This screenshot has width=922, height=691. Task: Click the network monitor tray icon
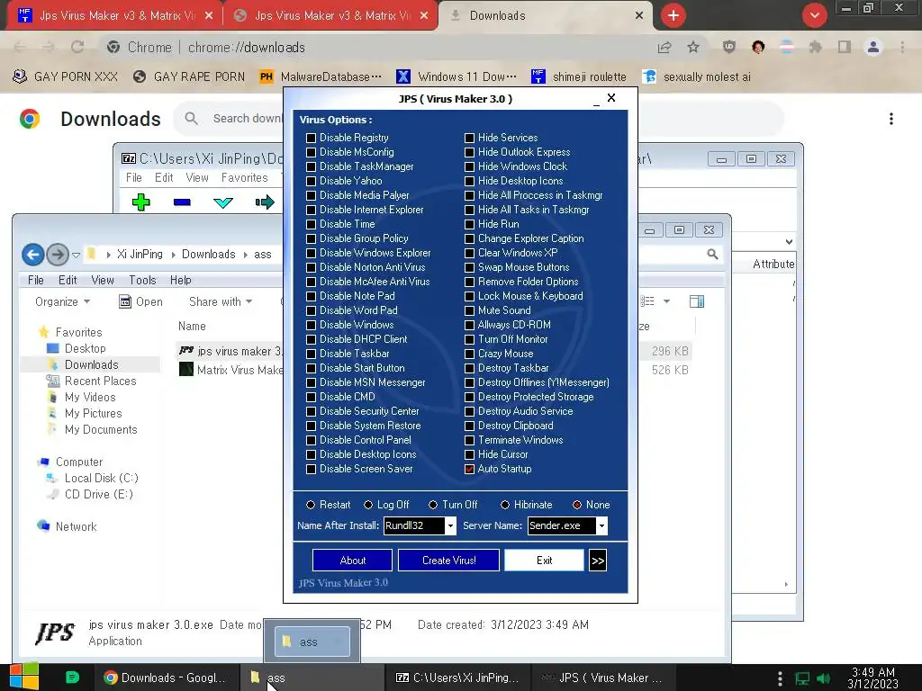(802, 678)
